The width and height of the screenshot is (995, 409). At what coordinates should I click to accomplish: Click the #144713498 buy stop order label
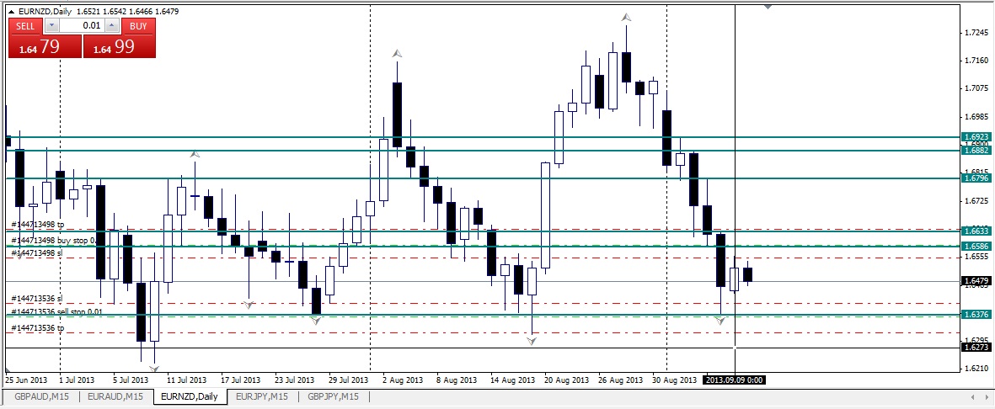coord(53,241)
